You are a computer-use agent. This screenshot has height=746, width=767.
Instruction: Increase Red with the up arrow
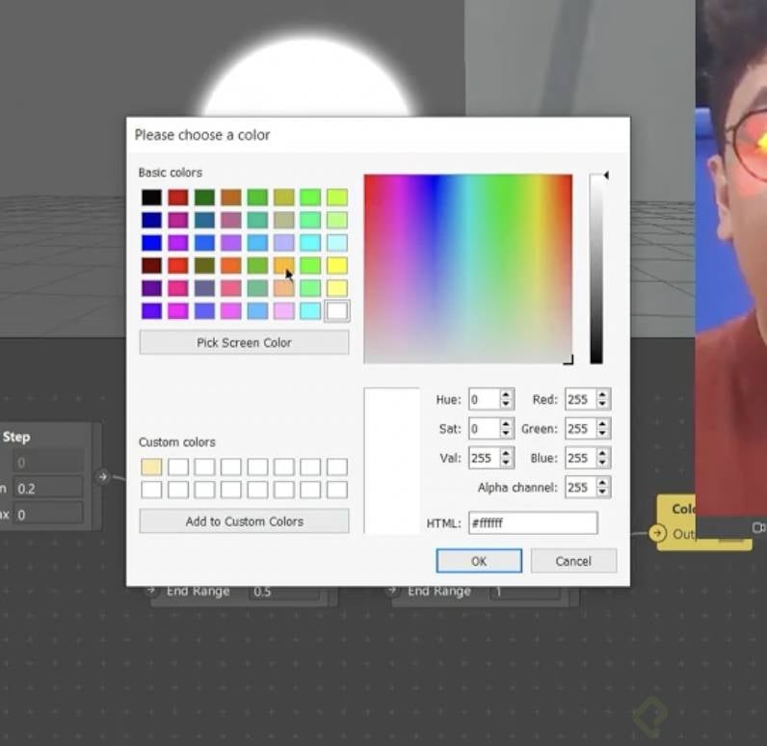[x=602, y=394]
